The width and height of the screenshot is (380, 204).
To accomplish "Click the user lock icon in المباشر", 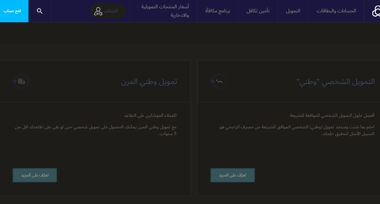I will pyautogui.click(x=98, y=11).
